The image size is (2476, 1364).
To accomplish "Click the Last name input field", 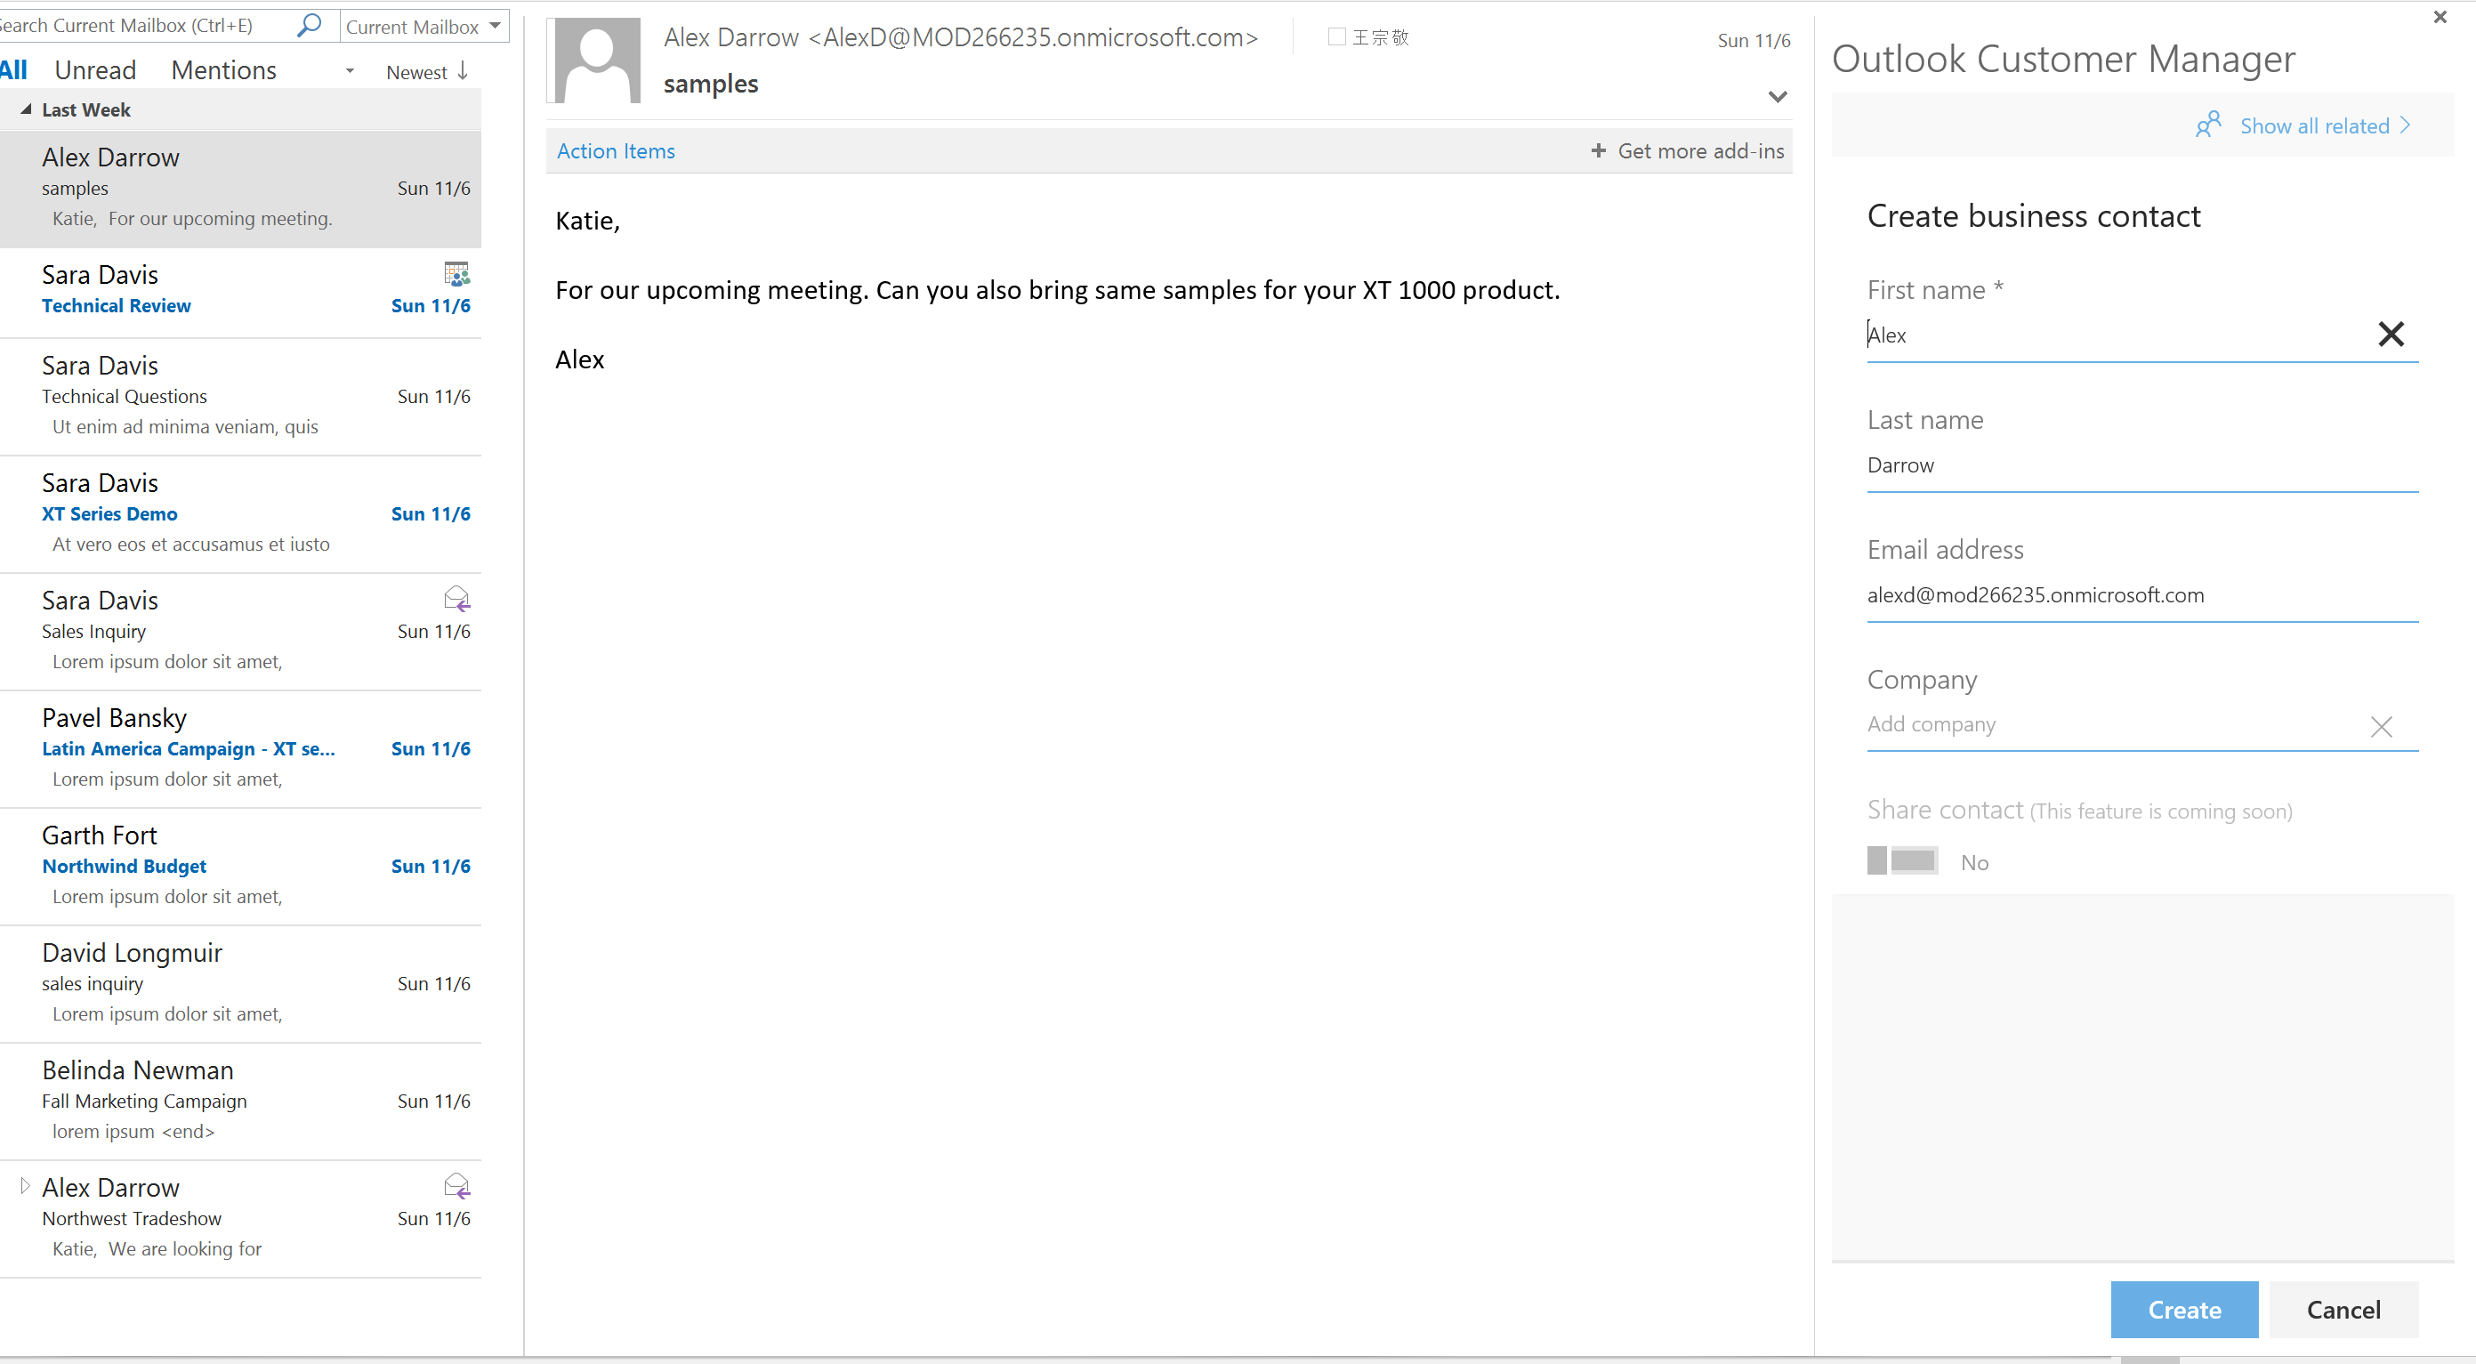I will [2142, 465].
